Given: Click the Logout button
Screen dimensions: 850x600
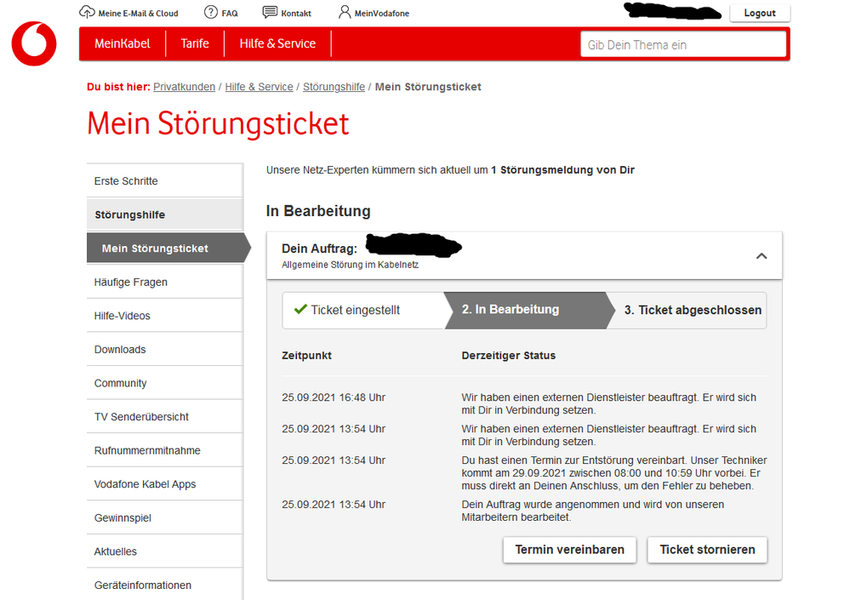Looking at the screenshot, I should coord(760,13).
